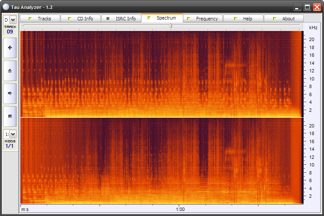The width and height of the screenshot is (324, 216).
Task: Click the plus button in left sidebar
Action: (x=10, y=48)
